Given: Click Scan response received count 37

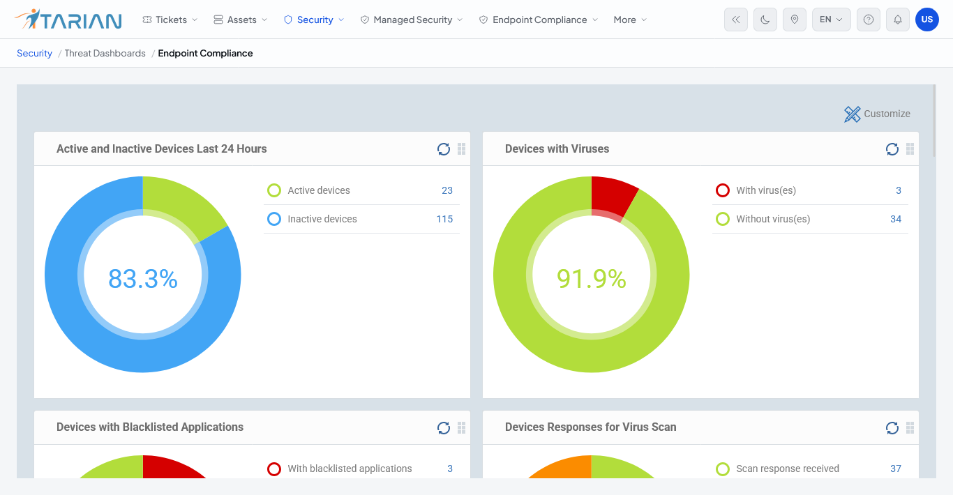Looking at the screenshot, I should click(x=896, y=469).
